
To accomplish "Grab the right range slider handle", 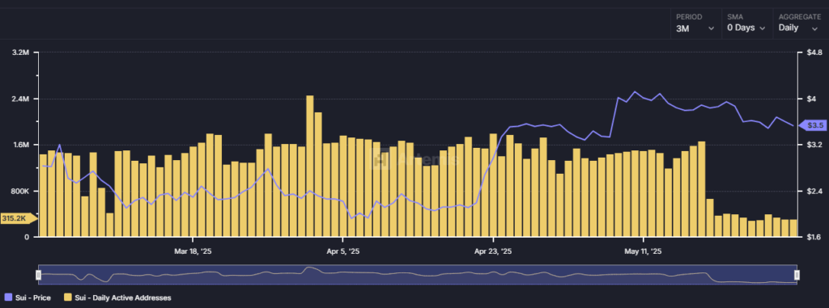I will pyautogui.click(x=797, y=275).
